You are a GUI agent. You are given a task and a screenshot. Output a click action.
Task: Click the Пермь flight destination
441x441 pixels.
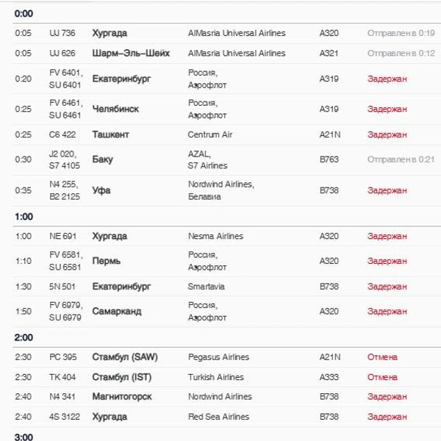[107, 261]
